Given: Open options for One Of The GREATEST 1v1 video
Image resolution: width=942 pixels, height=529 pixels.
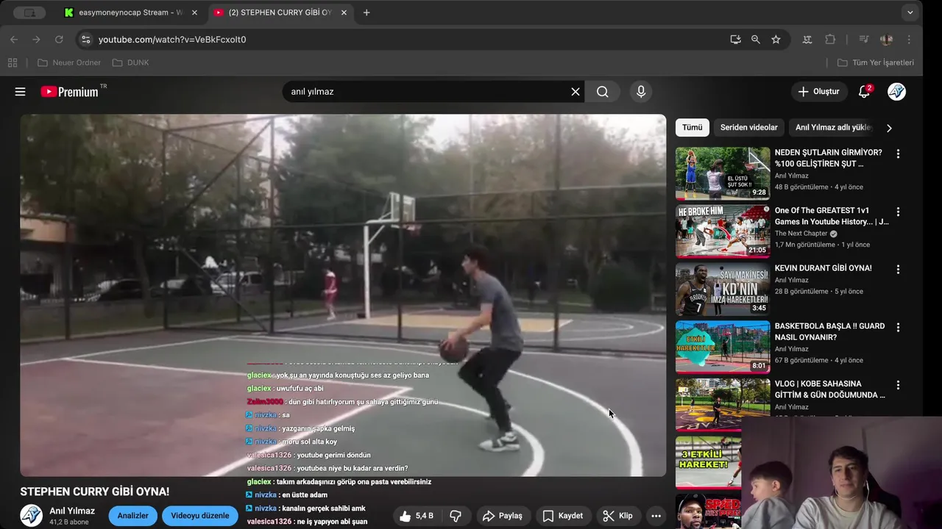Looking at the screenshot, I should pos(898,212).
